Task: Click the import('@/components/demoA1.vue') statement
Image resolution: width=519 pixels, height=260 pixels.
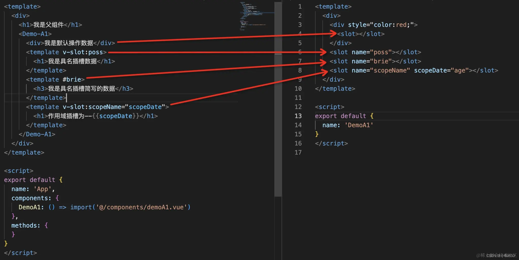Action: pyautogui.click(x=130, y=207)
